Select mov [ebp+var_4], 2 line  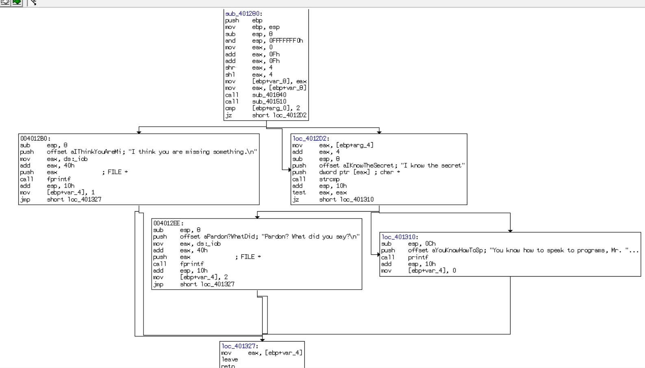191,277
